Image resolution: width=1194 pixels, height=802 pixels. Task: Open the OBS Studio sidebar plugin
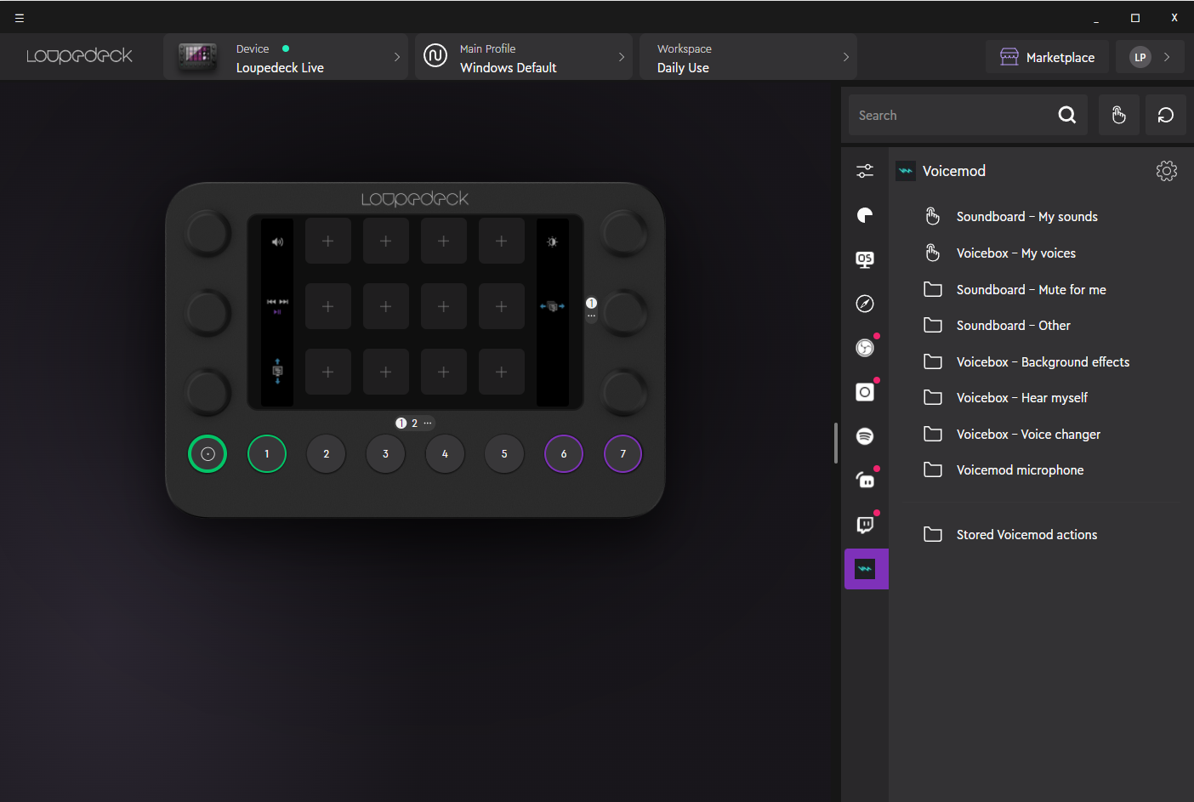point(865,348)
